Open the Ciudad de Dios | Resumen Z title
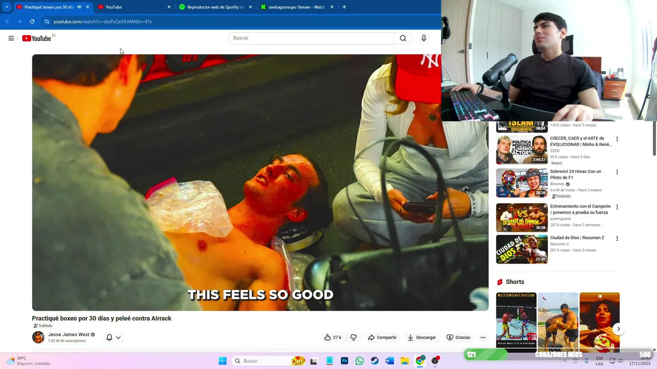The image size is (657, 369). click(577, 238)
